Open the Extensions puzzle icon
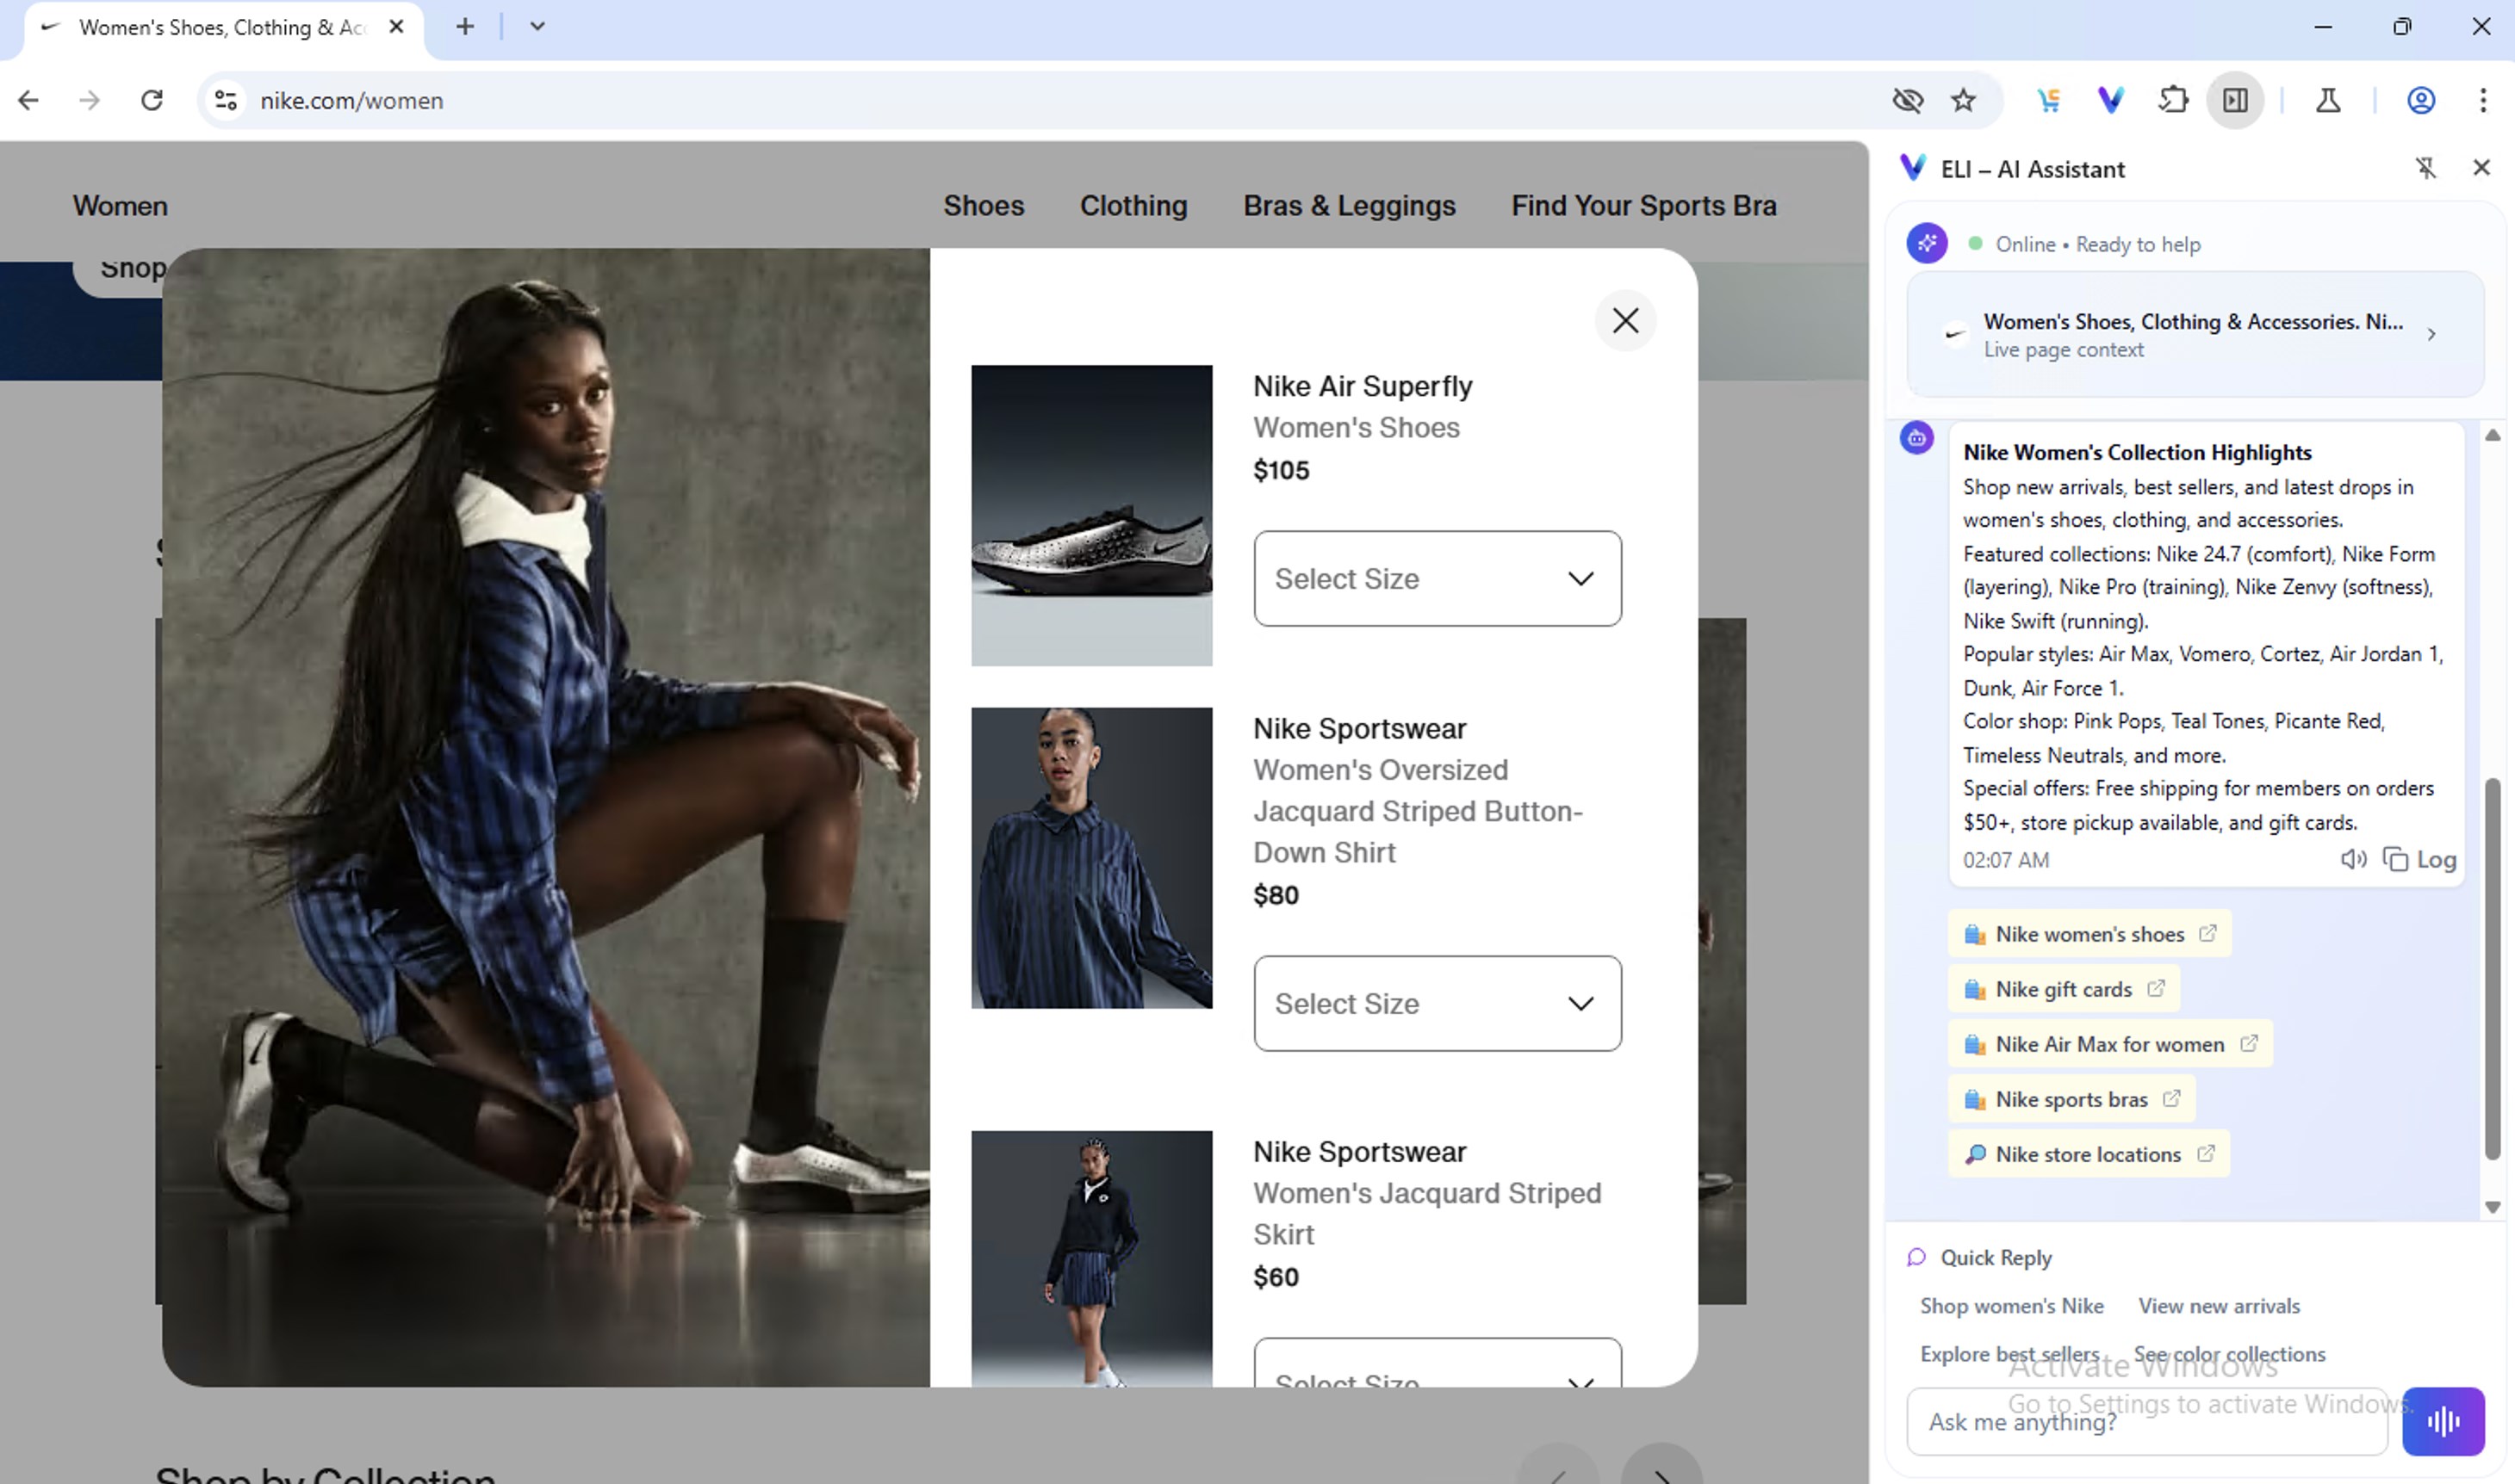Viewport: 2515px width, 1484px height. click(x=2173, y=100)
